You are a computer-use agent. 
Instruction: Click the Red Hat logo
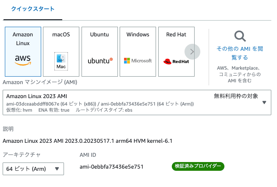tap(176, 61)
